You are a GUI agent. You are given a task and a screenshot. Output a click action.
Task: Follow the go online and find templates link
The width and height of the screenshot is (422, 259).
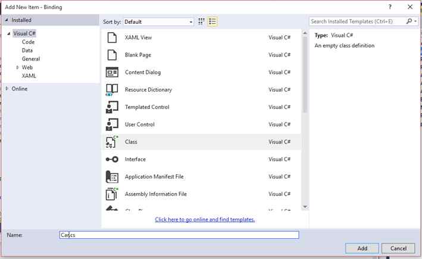[205, 220]
